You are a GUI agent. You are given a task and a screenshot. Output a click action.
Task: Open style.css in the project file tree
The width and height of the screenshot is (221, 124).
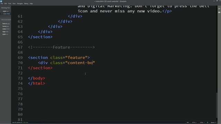(5, 34)
